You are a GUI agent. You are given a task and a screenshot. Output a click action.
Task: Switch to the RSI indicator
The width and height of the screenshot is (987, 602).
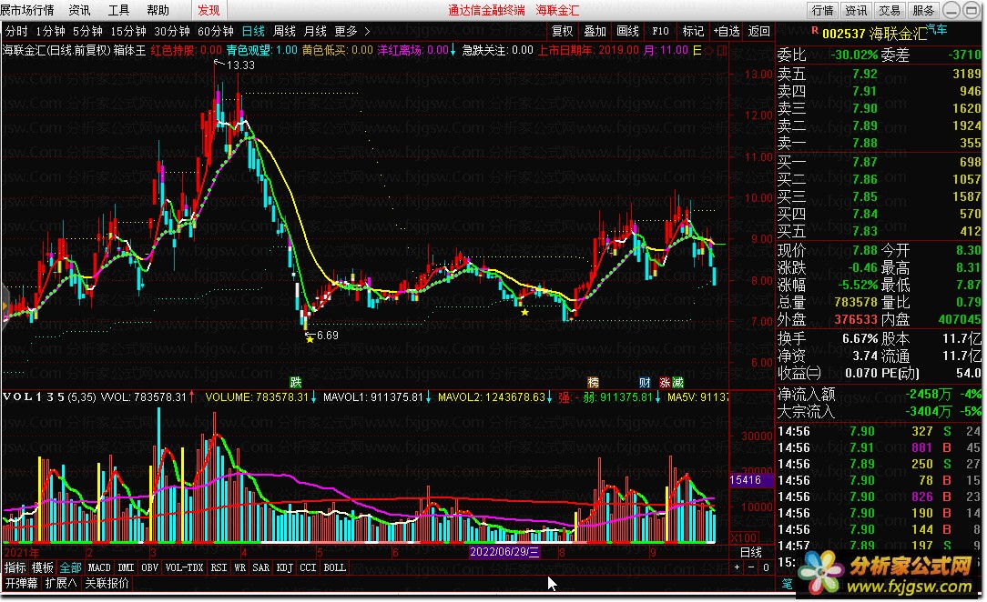(x=219, y=567)
